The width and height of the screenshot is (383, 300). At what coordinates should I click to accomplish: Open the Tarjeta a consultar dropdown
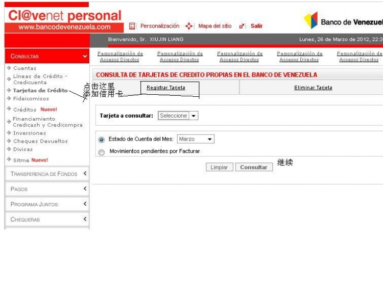tap(178, 116)
